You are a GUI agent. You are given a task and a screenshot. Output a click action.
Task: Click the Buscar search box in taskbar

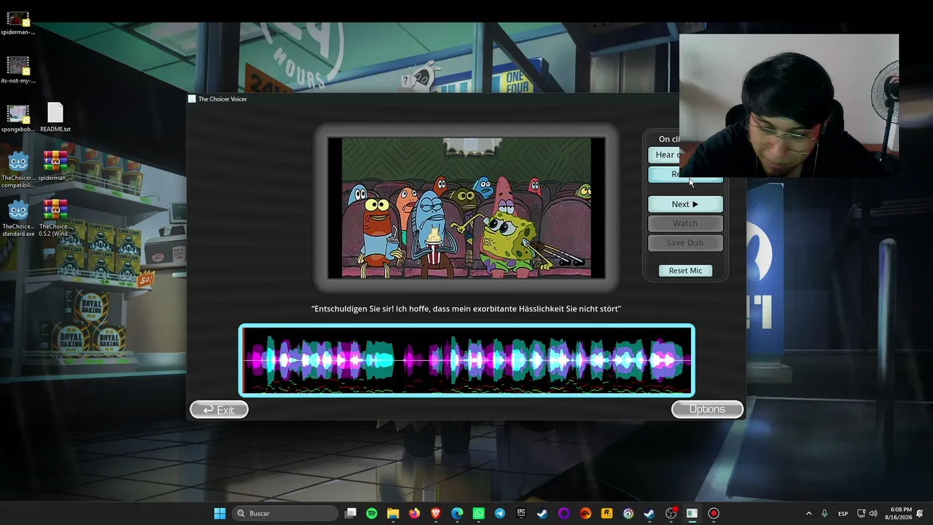285,513
